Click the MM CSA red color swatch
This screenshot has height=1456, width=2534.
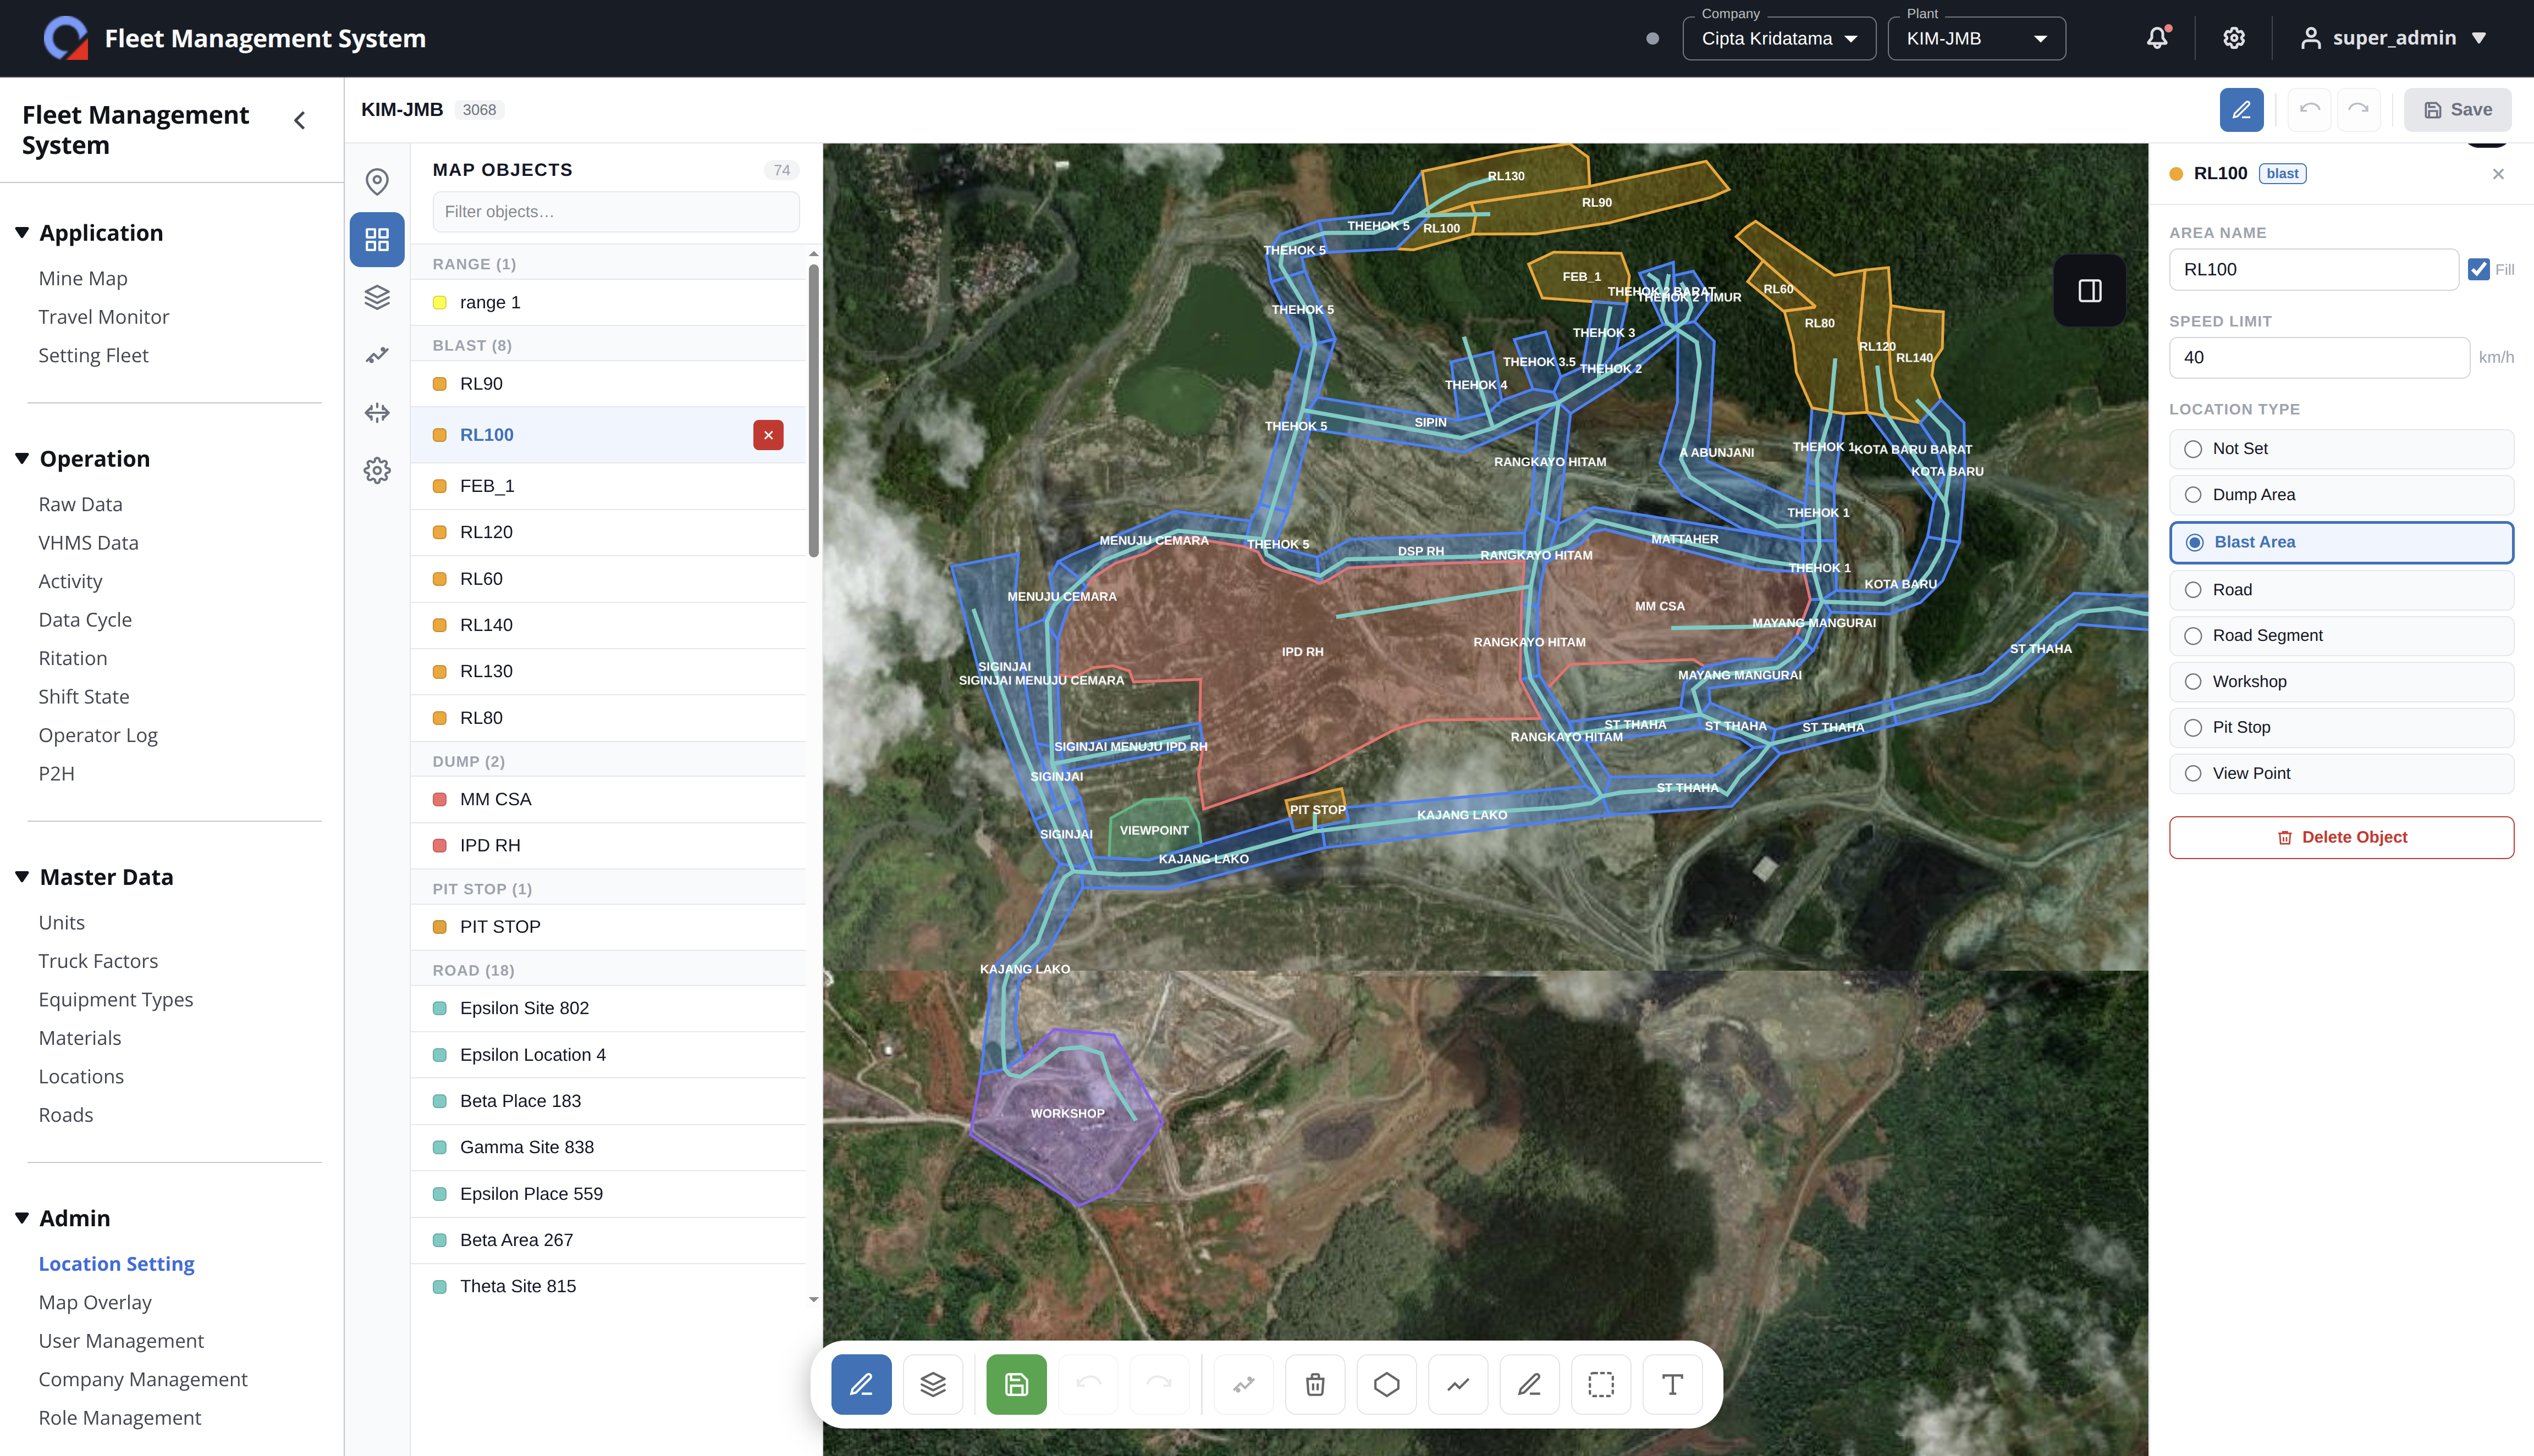(x=439, y=800)
